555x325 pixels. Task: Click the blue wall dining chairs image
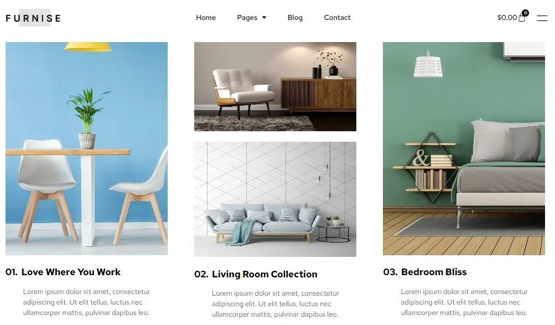(x=86, y=149)
